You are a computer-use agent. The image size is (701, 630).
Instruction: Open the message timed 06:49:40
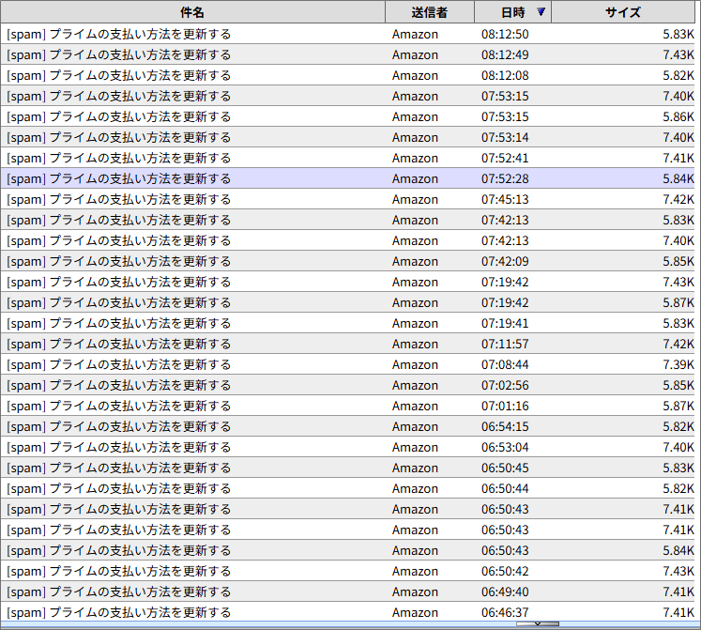[x=348, y=592]
